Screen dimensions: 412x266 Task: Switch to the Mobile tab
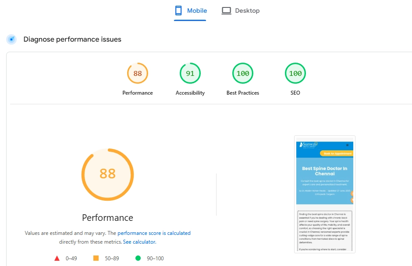(190, 11)
